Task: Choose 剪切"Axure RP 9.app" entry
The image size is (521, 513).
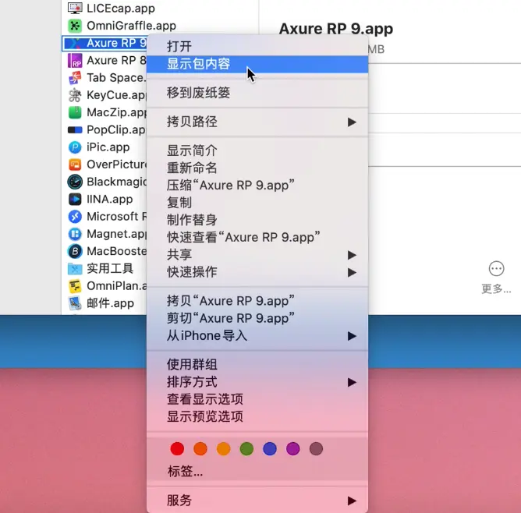Action: pos(257,318)
